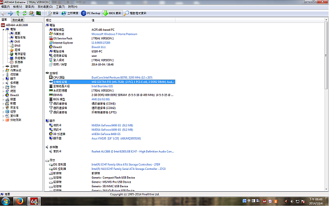Open the 報告(R) menu
The image size is (329, 206).
pos(30,7)
